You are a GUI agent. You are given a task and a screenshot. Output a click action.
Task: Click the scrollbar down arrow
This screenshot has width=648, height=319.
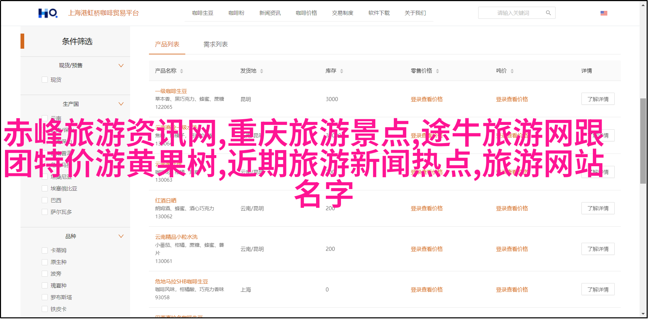coord(643,314)
